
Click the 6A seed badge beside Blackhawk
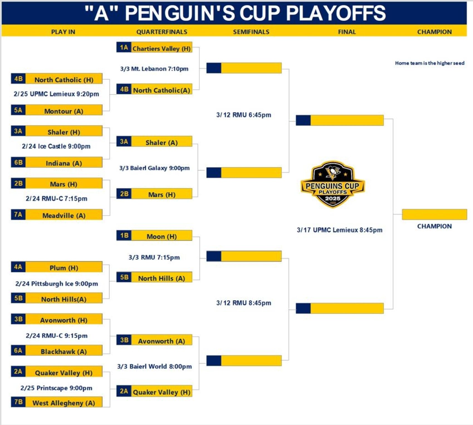click(x=18, y=350)
